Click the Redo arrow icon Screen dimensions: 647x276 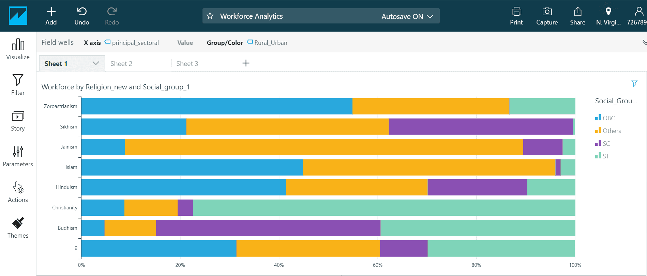coord(112,12)
